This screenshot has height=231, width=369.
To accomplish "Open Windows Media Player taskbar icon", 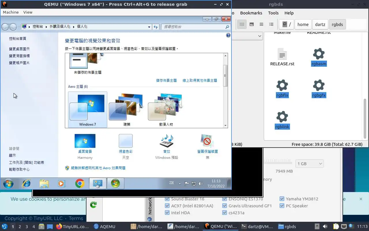I will 62,183.
